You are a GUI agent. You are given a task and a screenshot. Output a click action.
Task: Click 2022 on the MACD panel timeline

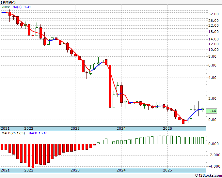click(x=29, y=170)
